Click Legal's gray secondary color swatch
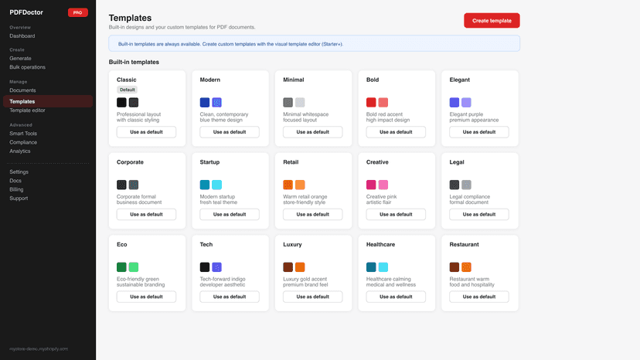640x360 pixels. (x=466, y=185)
